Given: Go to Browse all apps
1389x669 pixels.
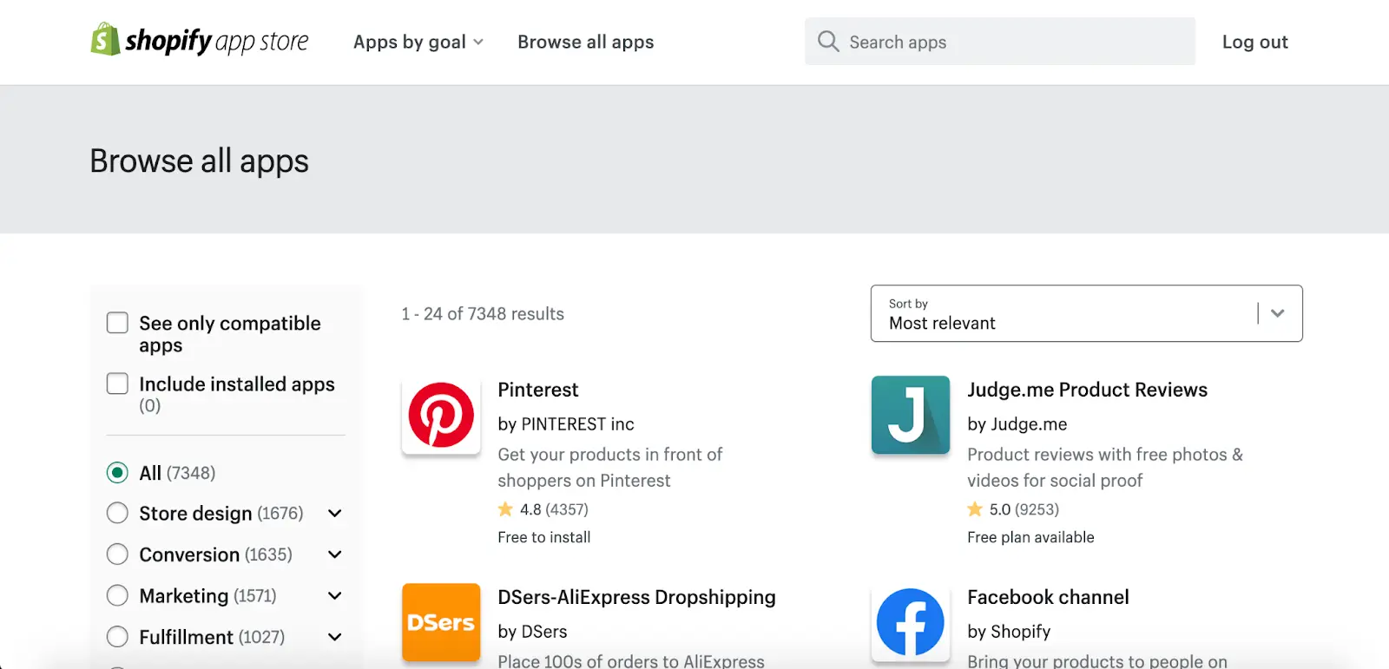Looking at the screenshot, I should (586, 42).
